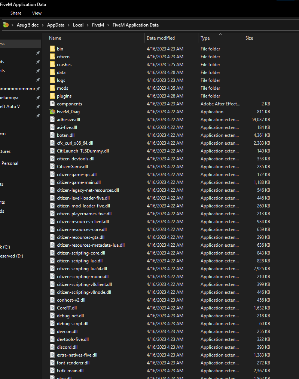The height and width of the screenshot is (379, 299).
Task: Sort by the Name column header
Action: coord(55,38)
